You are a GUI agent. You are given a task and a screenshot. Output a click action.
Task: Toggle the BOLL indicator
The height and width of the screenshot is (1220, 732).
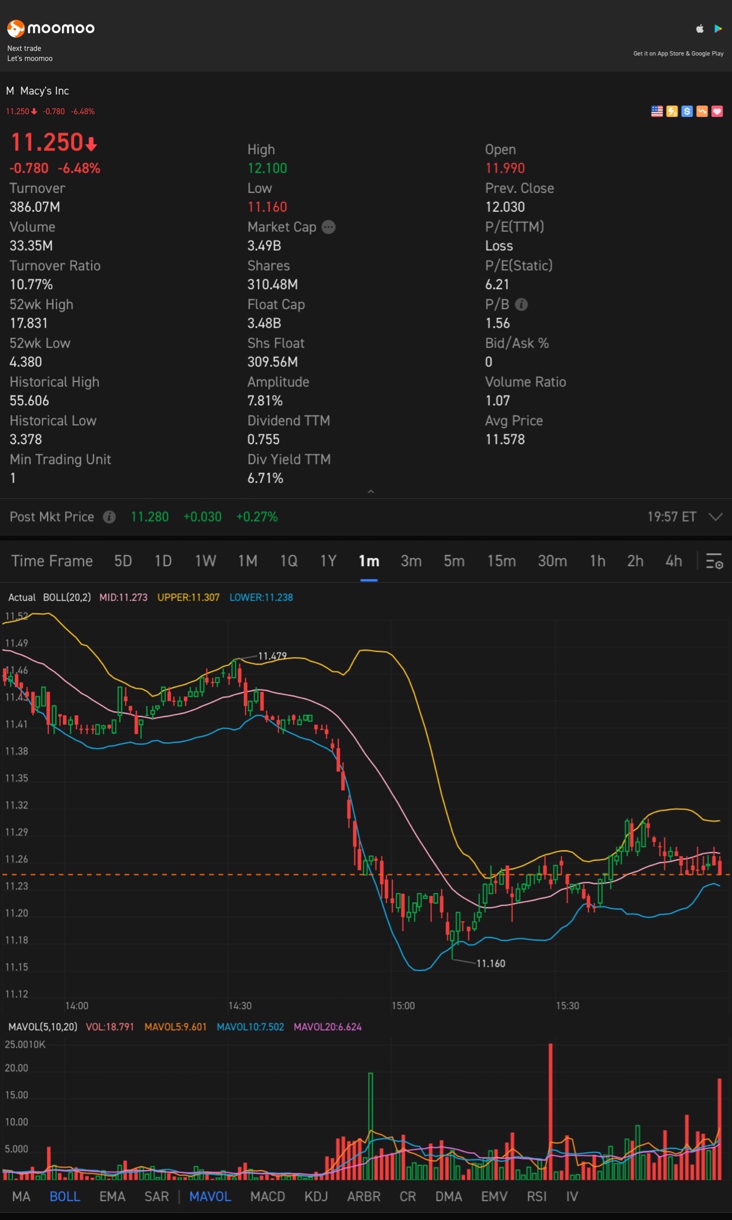pos(65,1196)
